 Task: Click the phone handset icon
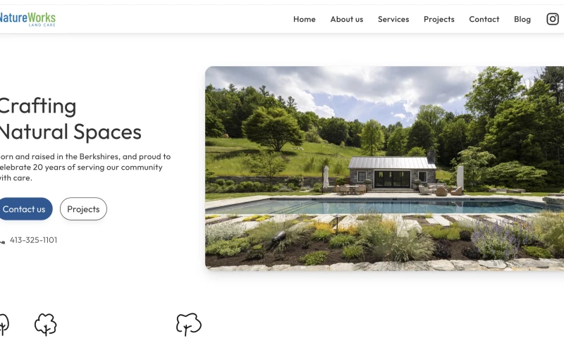coord(2,242)
